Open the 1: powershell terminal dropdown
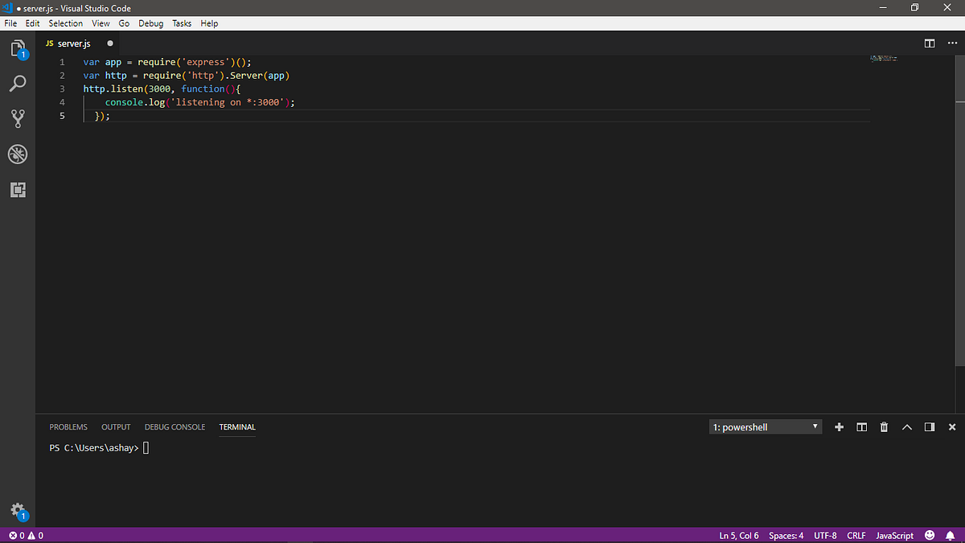Screen dimensions: 965x543 coord(764,426)
